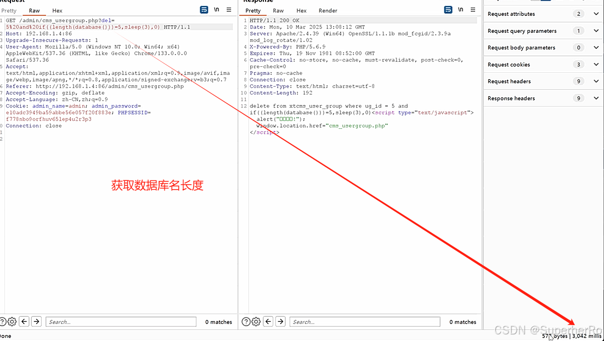This screenshot has height=341, width=604.
Task: Click Response headers label
Action: click(x=511, y=98)
